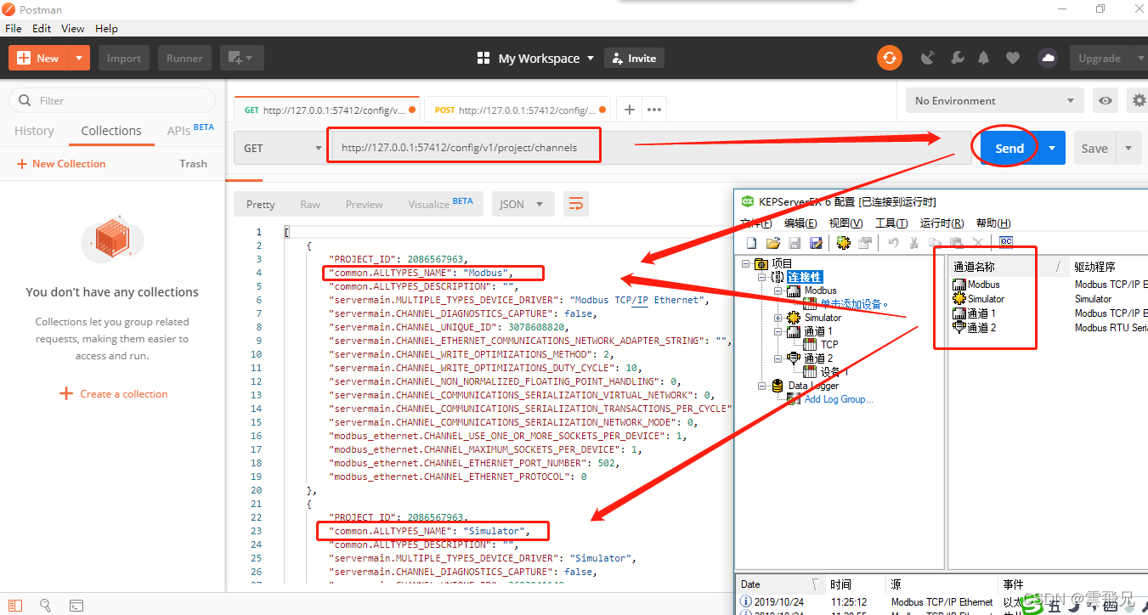Open the No Environment dropdown
This screenshot has width=1148, height=615.
click(x=995, y=100)
